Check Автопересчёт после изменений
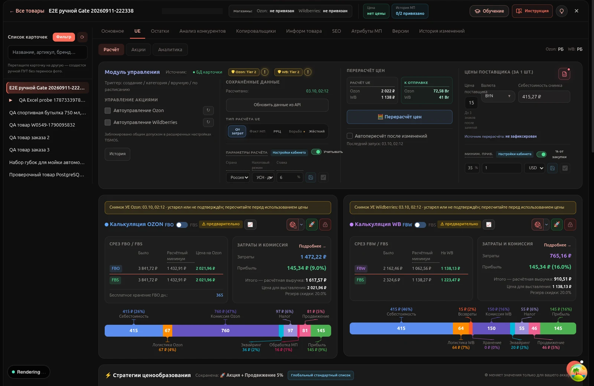594x386 pixels. pos(350,136)
